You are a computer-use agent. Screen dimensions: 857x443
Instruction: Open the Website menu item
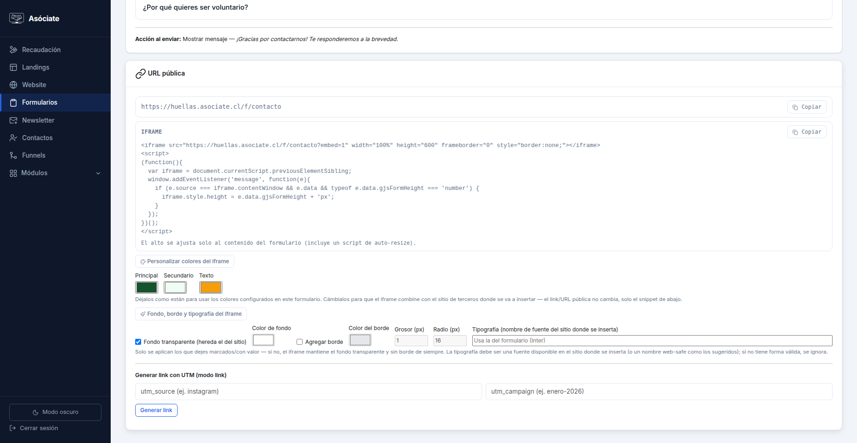click(55, 85)
